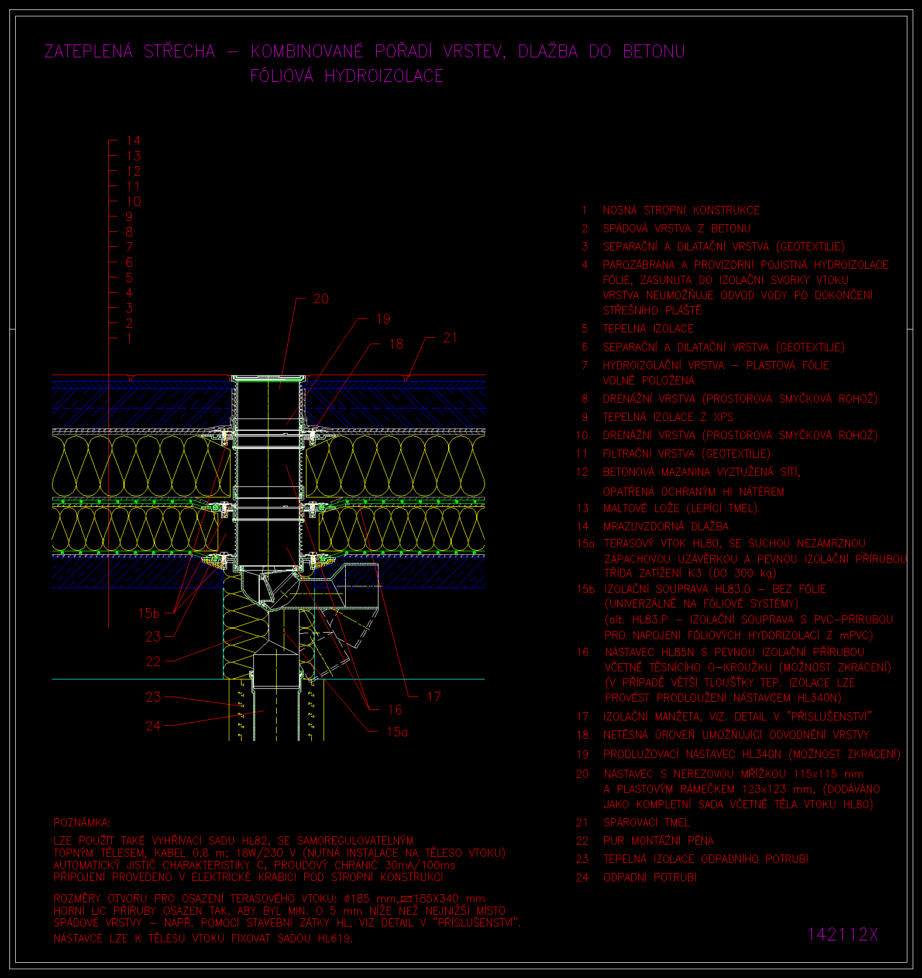Click layer number '1' on the scale
The width and height of the screenshot is (922, 978).
(129, 338)
